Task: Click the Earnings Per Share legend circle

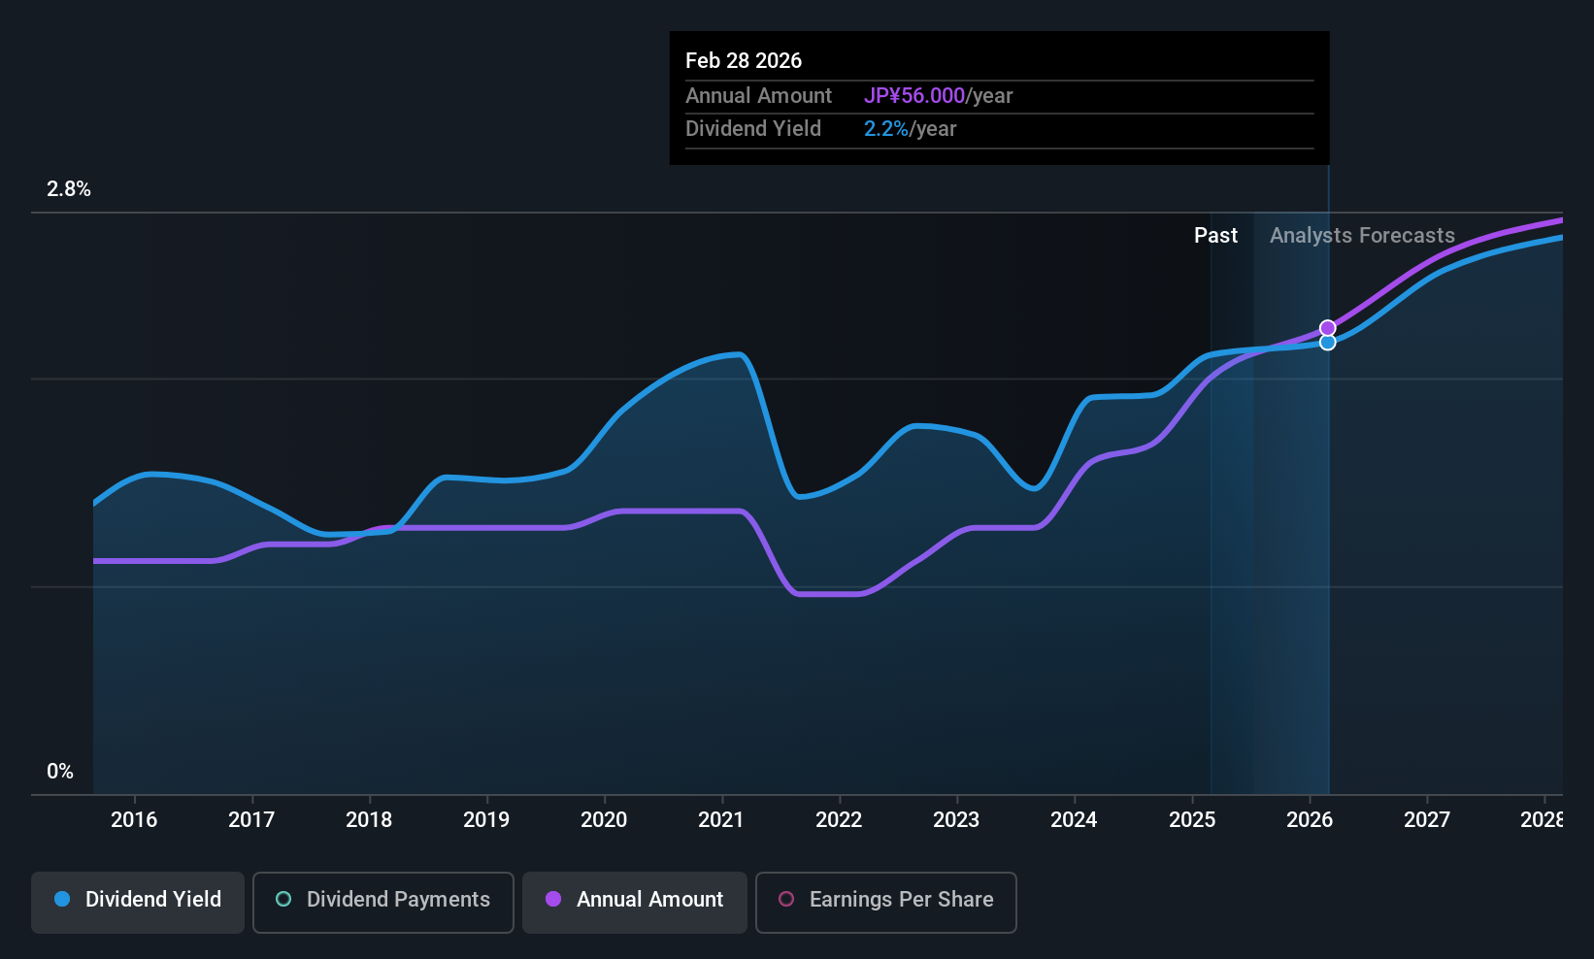Action: 786,899
